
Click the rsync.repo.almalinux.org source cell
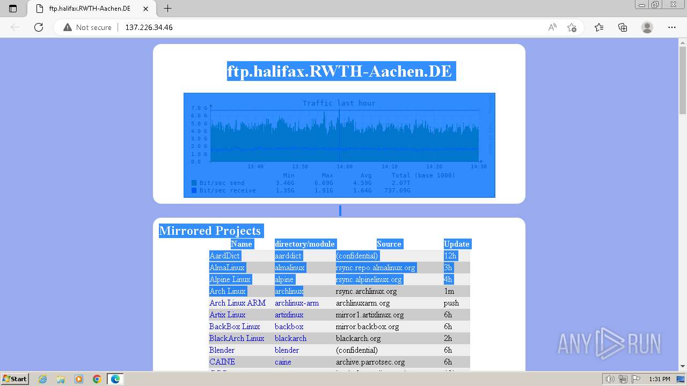(376, 268)
